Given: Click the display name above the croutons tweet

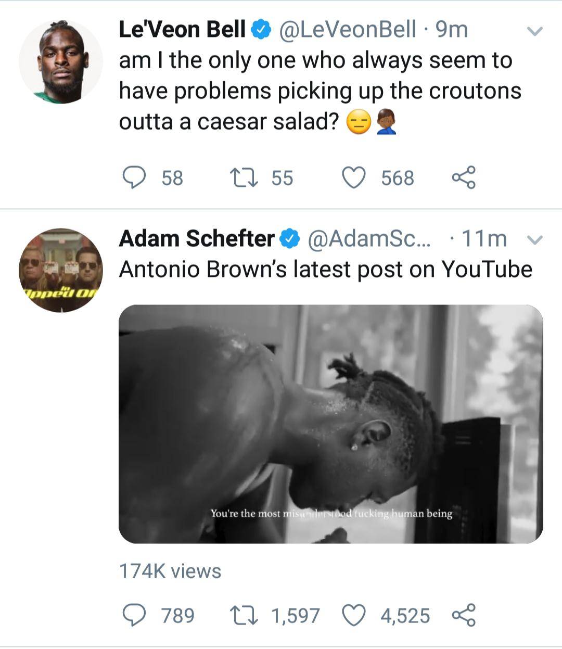Looking at the screenshot, I should [x=182, y=30].
